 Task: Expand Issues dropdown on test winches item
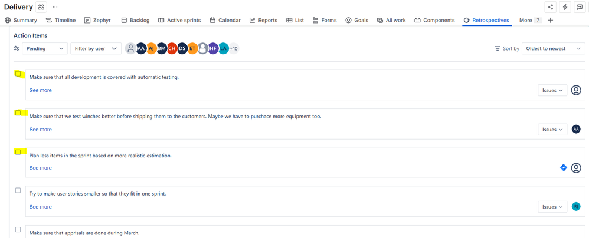coord(552,129)
